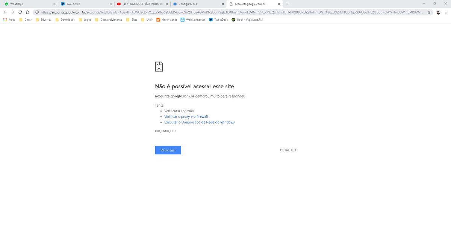Close the WhatsApp tab

[54, 4]
